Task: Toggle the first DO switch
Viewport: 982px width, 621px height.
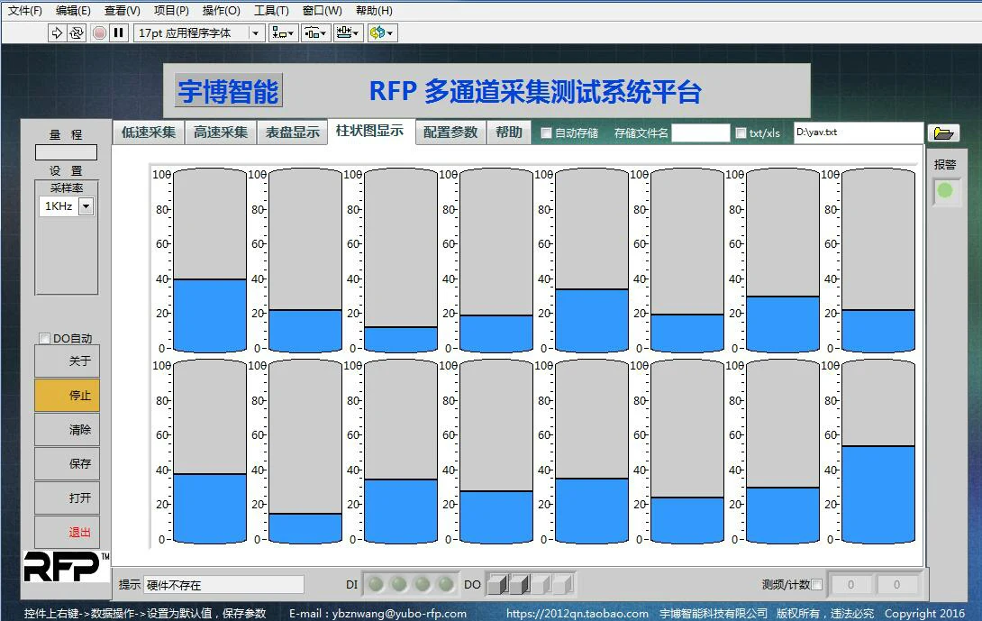Action: pyautogui.click(x=497, y=584)
